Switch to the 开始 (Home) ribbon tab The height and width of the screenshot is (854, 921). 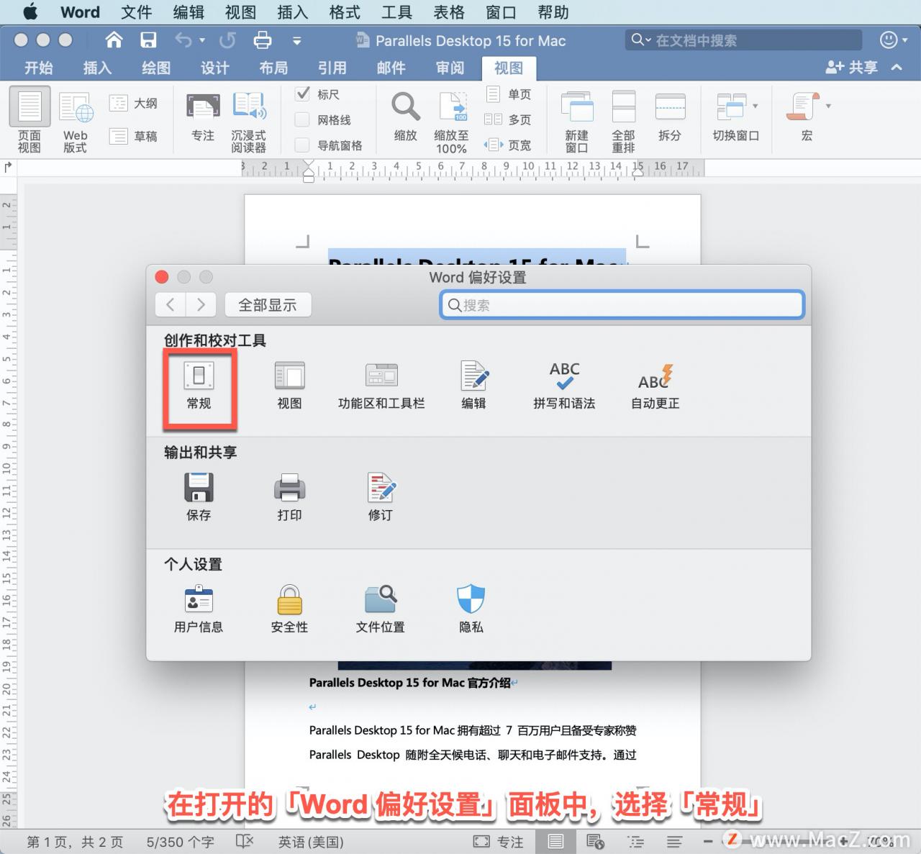[x=39, y=68]
